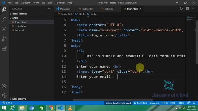Click Screen Reader Optimized status item
Screen dimensions: 198x111
point(118,103)
